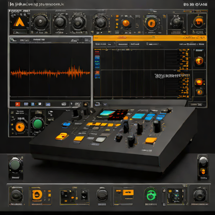The height and width of the screenshot is (215, 215).
Task: Select the leftmost tab under orange header bar
Action: point(100,44)
